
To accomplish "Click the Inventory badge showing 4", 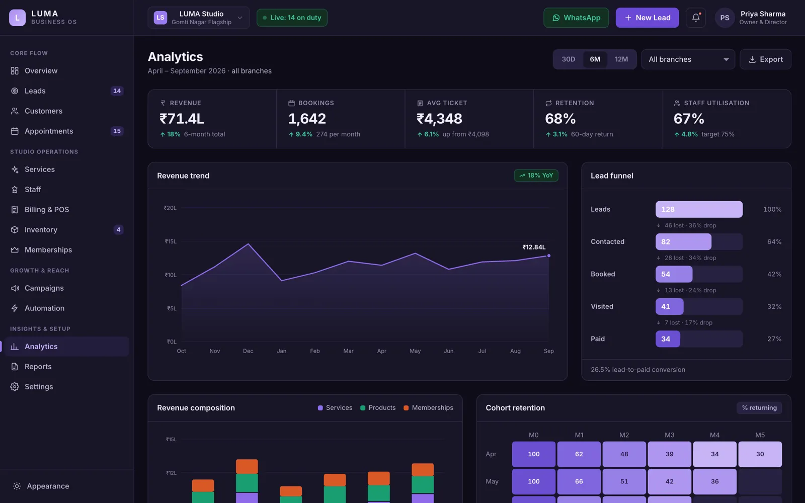I will pyautogui.click(x=118, y=230).
